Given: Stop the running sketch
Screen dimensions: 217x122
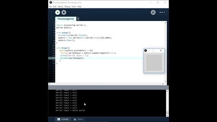Looking at the screenshot, I should click(64, 13).
